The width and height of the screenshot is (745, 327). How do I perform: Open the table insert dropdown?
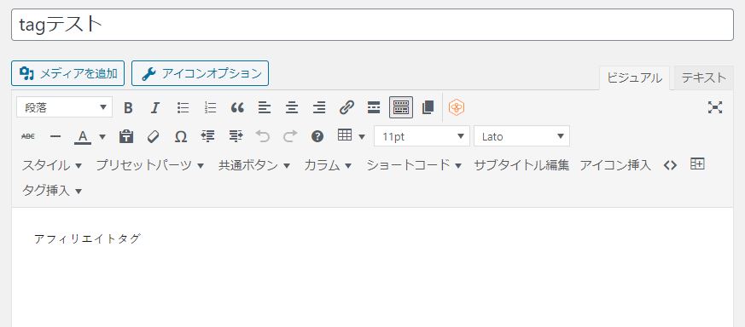pos(351,136)
